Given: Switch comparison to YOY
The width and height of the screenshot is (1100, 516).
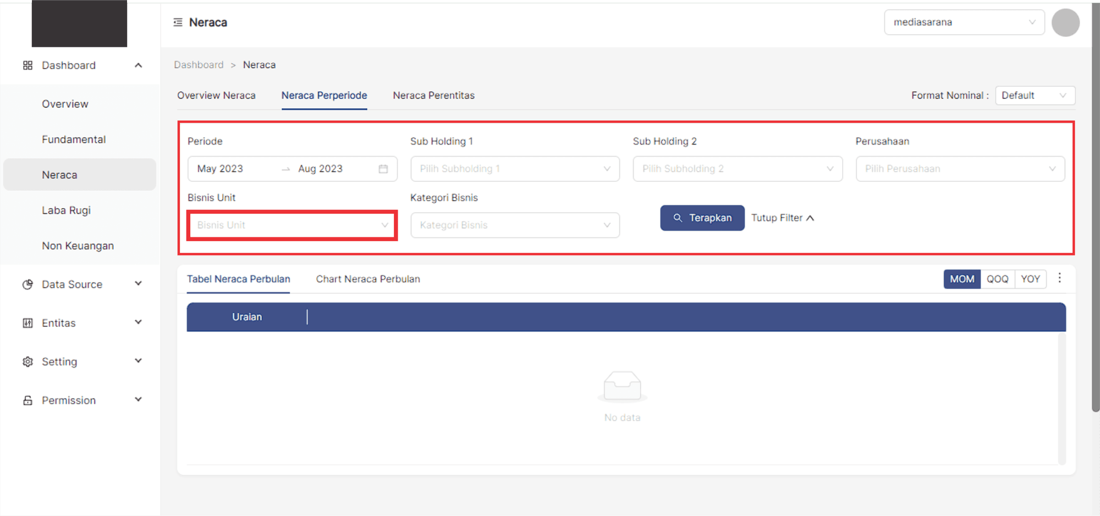Looking at the screenshot, I should pos(1030,279).
